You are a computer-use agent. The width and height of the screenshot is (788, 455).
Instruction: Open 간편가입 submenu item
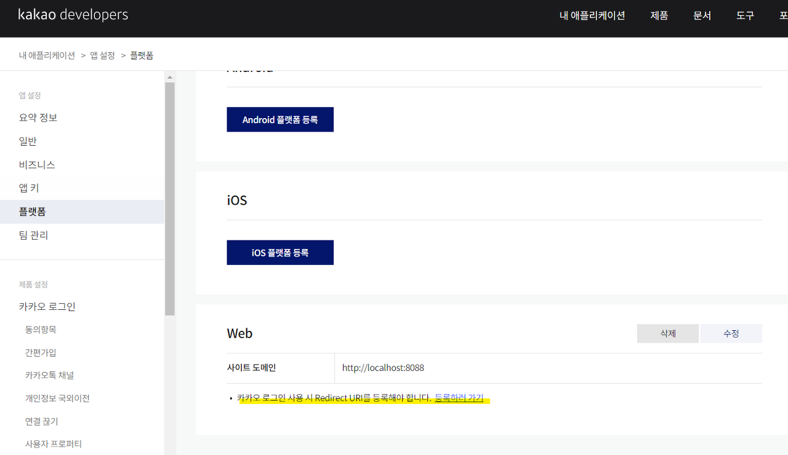pyautogui.click(x=41, y=352)
